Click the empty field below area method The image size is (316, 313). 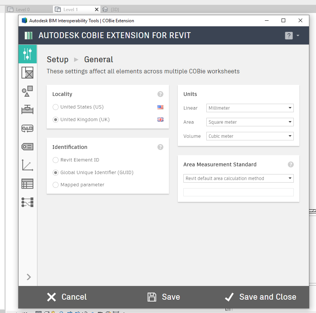(x=239, y=192)
